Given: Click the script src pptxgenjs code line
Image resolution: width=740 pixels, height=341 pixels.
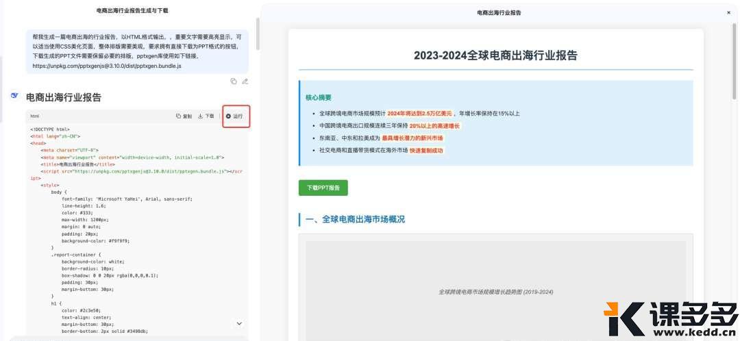Looking at the screenshot, I should [137, 175].
